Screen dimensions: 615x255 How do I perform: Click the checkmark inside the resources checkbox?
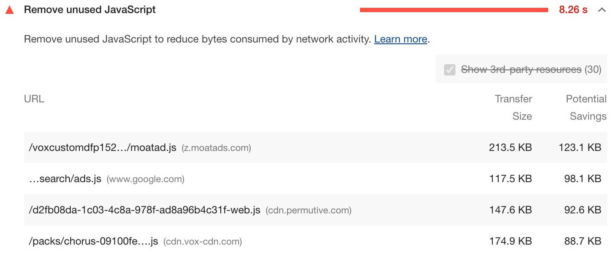(450, 69)
